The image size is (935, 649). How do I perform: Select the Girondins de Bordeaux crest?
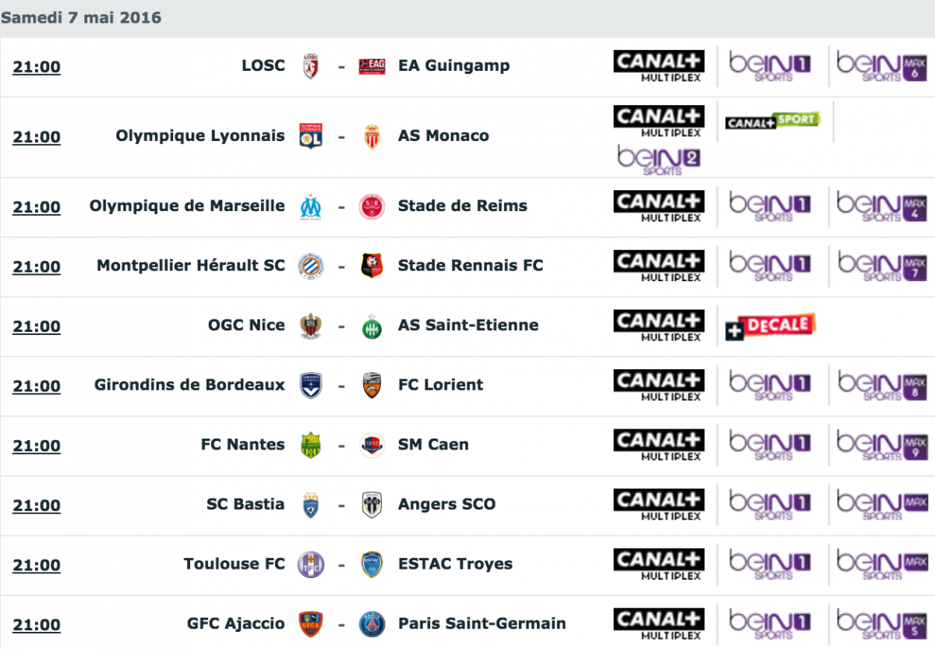click(311, 386)
